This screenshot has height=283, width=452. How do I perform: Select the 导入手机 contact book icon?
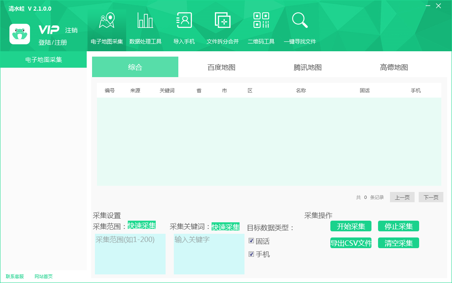[184, 21]
